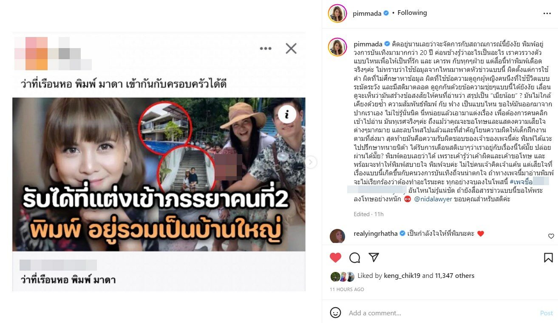The image size is (558, 323).
Task: Like realyingrhatha's comment with small heart
Action: (x=551, y=236)
